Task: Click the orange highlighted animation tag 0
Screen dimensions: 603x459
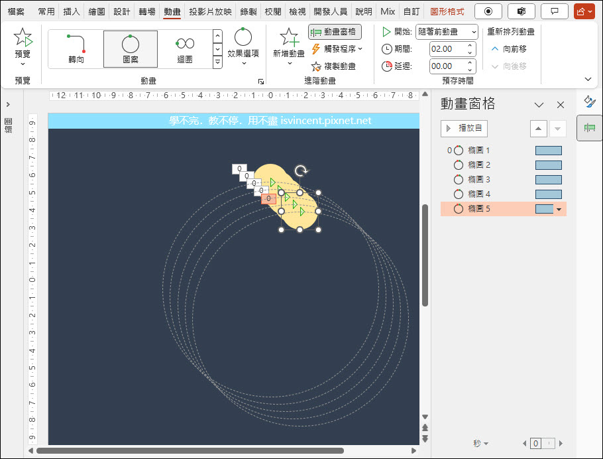Action: click(268, 199)
